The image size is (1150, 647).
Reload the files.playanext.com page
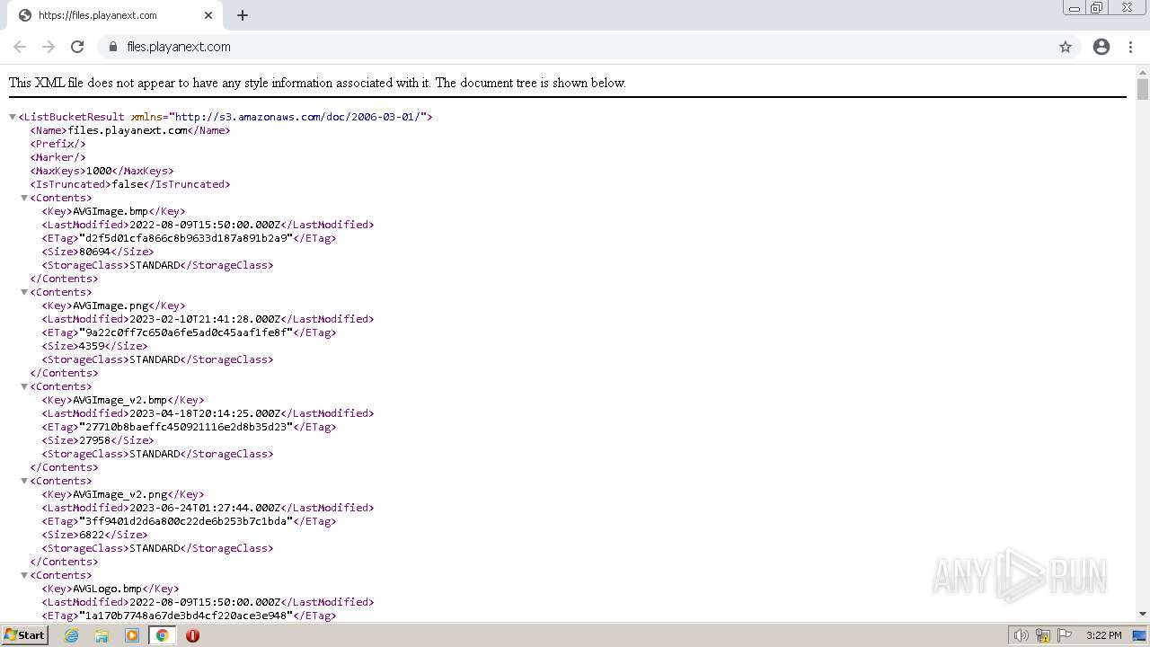tap(77, 47)
